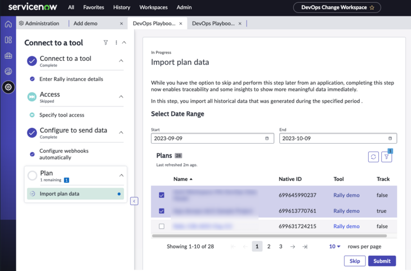Go to page 3 of plans
This screenshot has height=271, width=411.
click(x=280, y=247)
